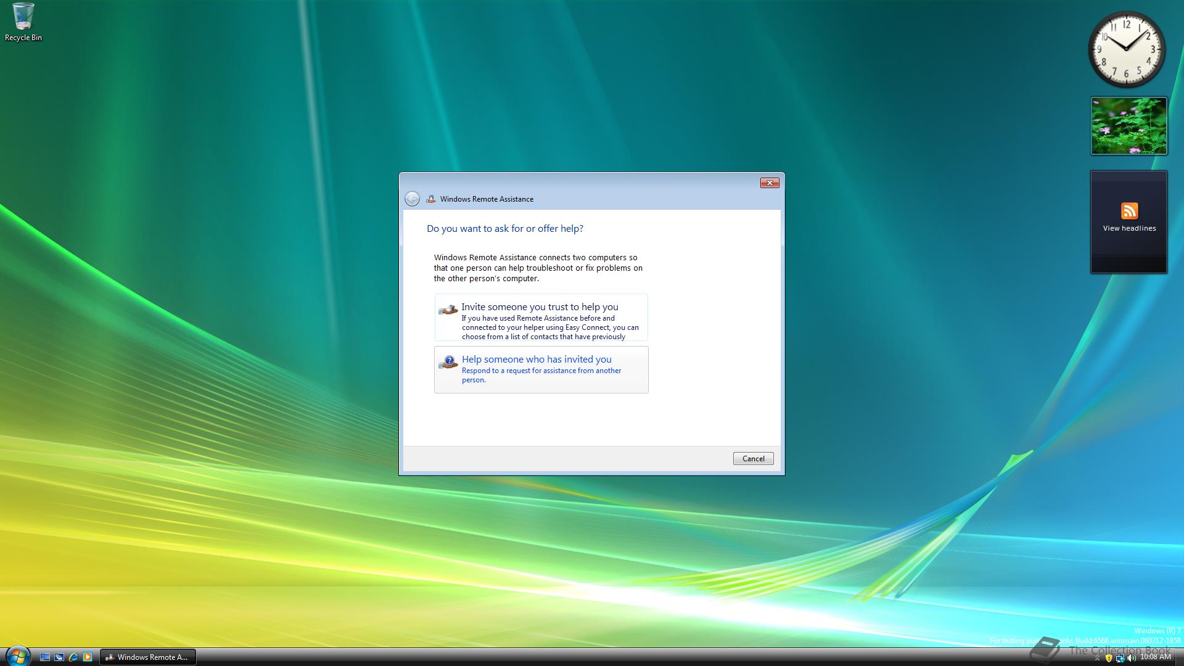Expand hidden tray icons chevron
This screenshot has width=1184, height=666.
tap(1097, 658)
